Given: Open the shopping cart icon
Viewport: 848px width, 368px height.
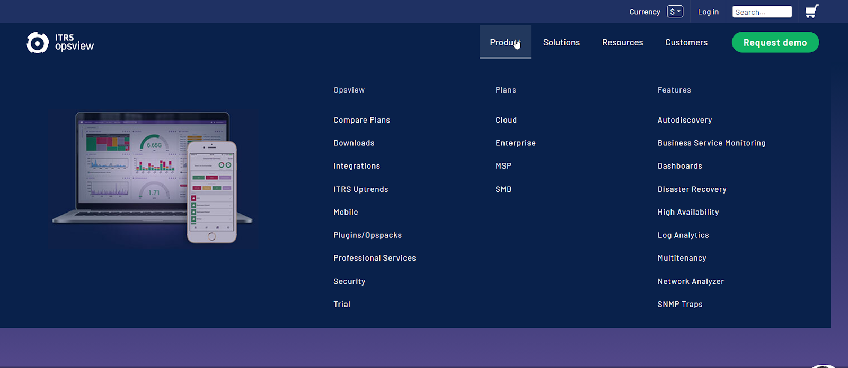Looking at the screenshot, I should click(812, 11).
